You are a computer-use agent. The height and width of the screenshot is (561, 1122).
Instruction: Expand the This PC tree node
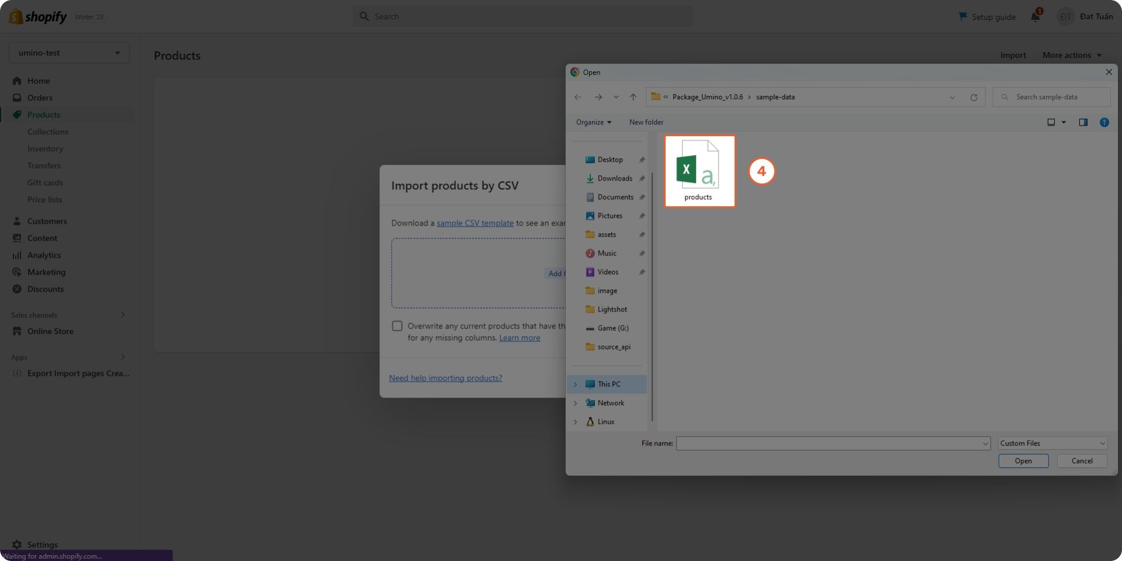[x=576, y=385]
